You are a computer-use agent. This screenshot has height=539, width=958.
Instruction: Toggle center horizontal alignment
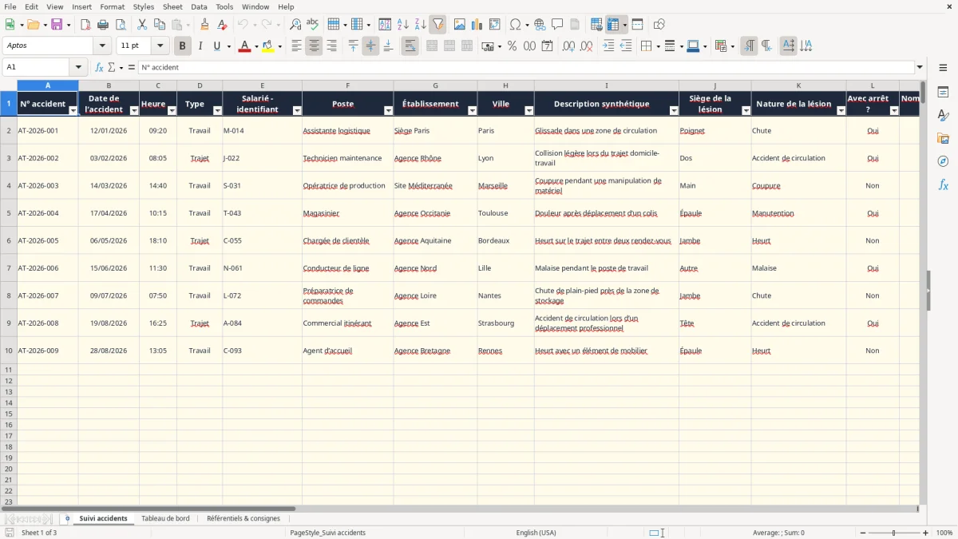[x=314, y=46]
